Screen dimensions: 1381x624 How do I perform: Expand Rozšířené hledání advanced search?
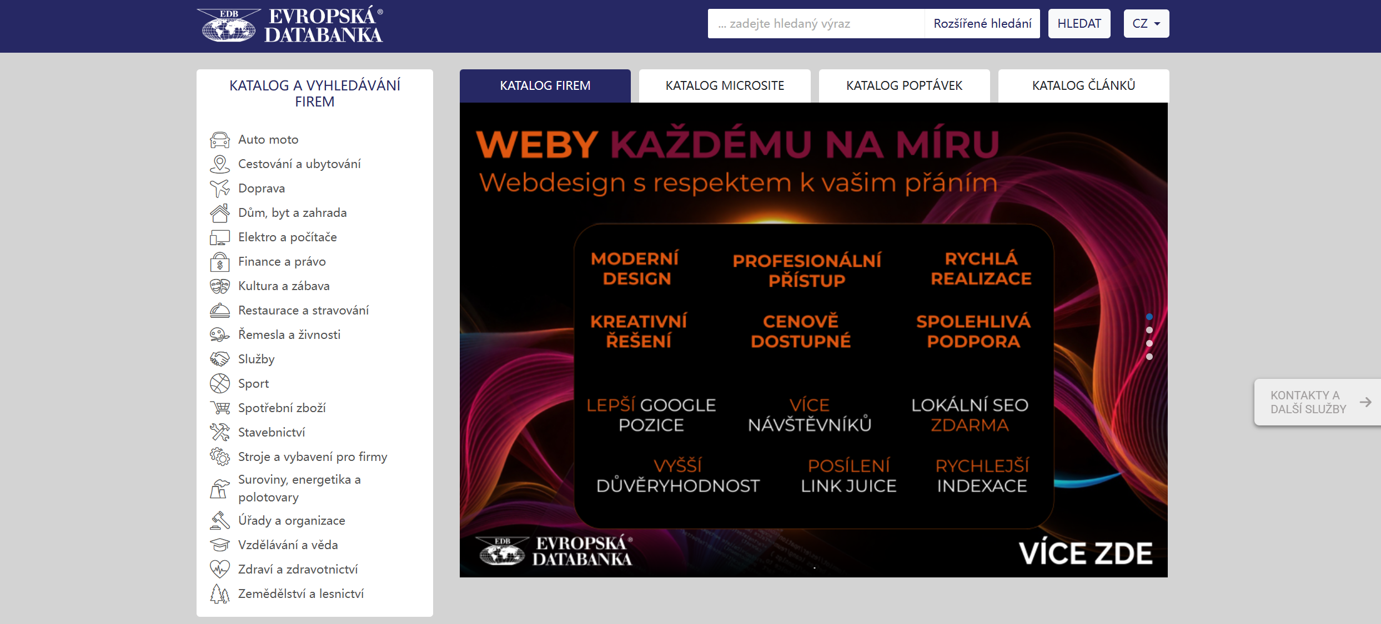tap(982, 24)
